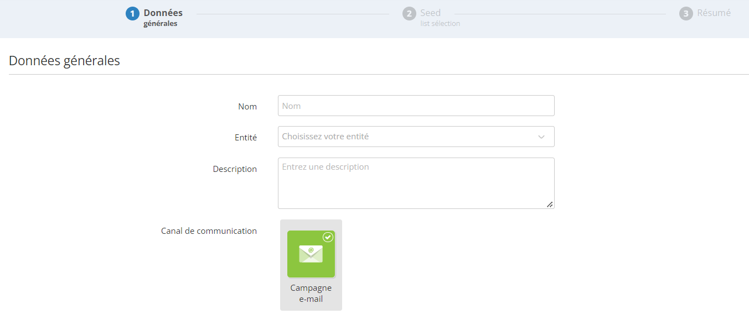Click inside the Description text area
Screen dimensions: 749x335
pyautogui.click(x=416, y=183)
